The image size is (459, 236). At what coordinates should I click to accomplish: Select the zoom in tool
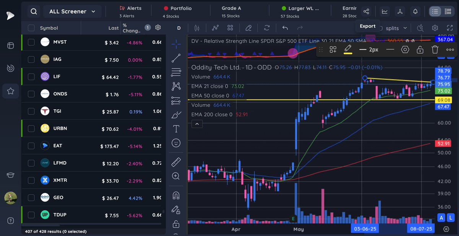pos(176,176)
